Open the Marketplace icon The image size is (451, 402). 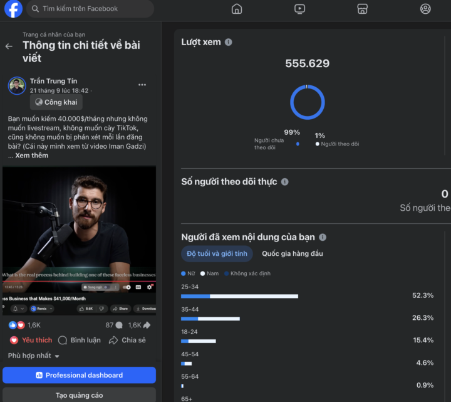(x=362, y=9)
